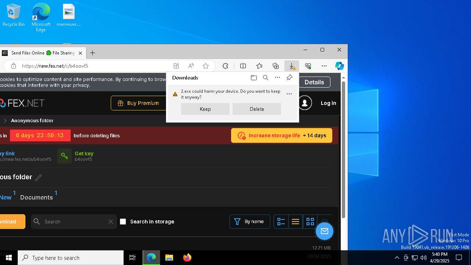Edit folder name pencil icon
The width and height of the screenshot is (471, 265).
(x=38, y=177)
